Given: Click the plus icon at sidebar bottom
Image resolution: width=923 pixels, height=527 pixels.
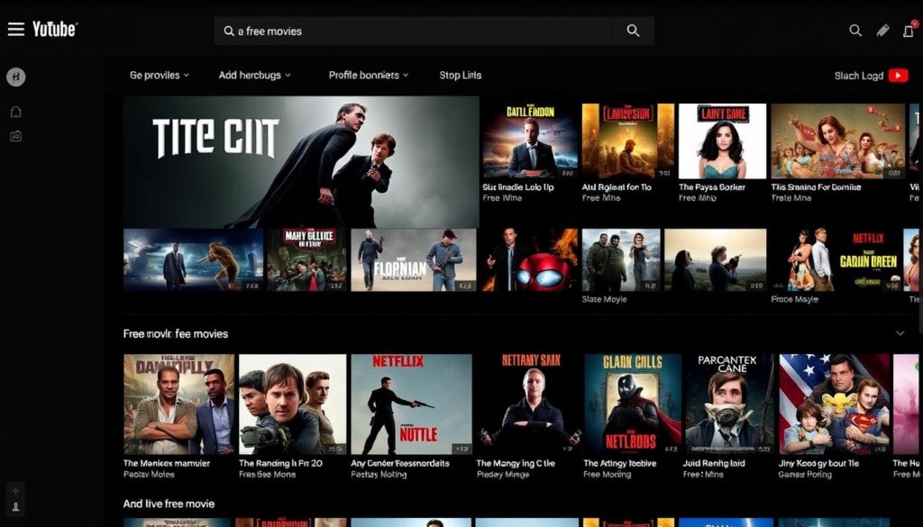Looking at the screenshot, I should pos(16,491).
